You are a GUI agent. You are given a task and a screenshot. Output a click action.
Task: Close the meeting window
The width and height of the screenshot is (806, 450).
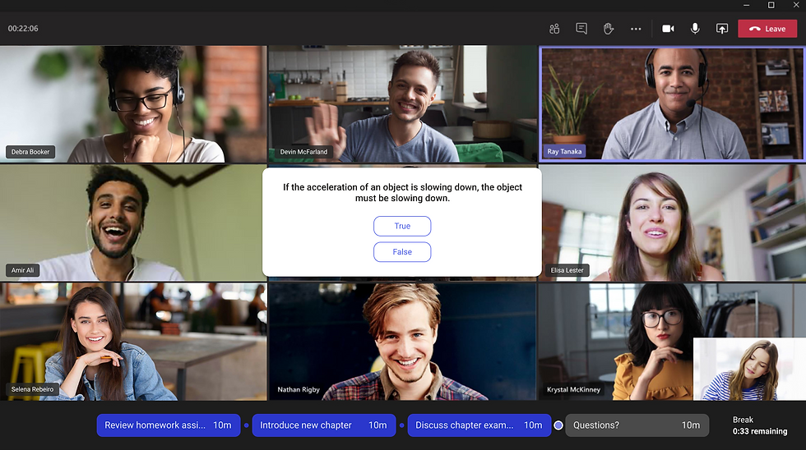(796, 5)
